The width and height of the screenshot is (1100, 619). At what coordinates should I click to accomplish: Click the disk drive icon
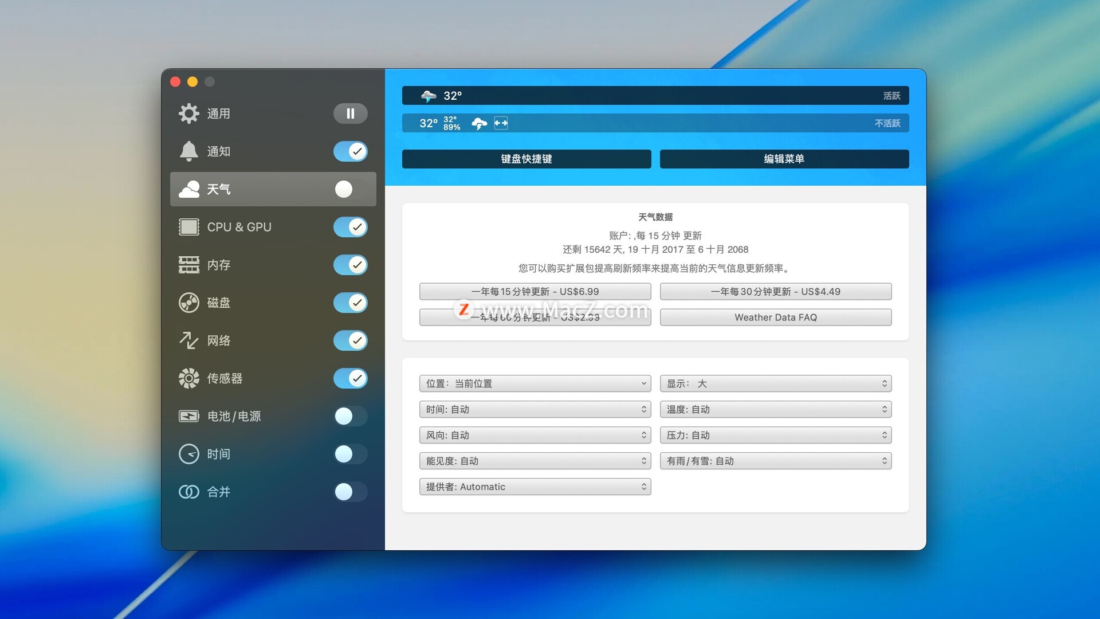188,303
